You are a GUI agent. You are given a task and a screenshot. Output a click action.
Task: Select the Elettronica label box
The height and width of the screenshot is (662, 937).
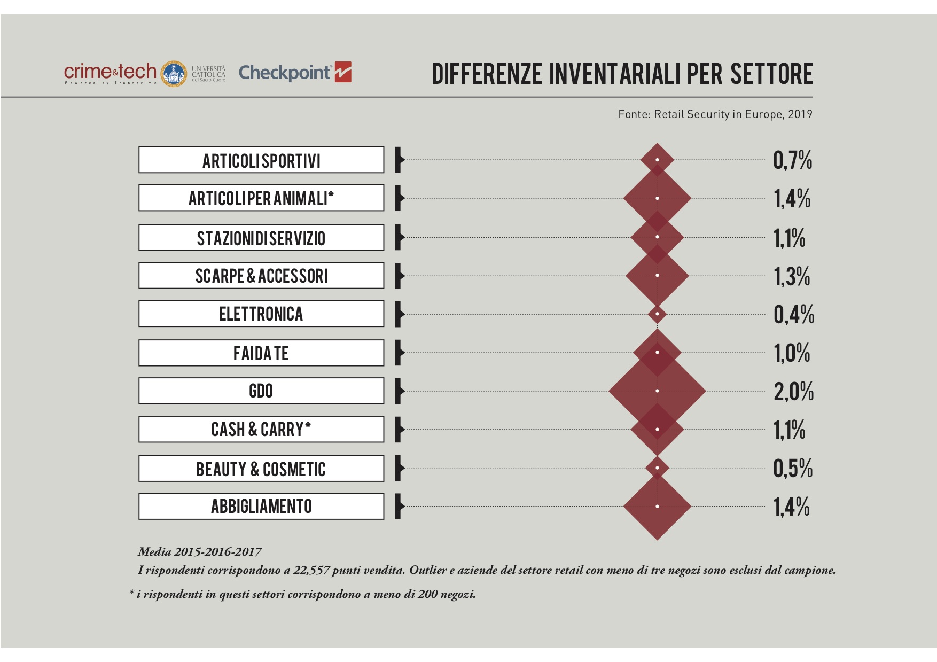[x=261, y=314]
